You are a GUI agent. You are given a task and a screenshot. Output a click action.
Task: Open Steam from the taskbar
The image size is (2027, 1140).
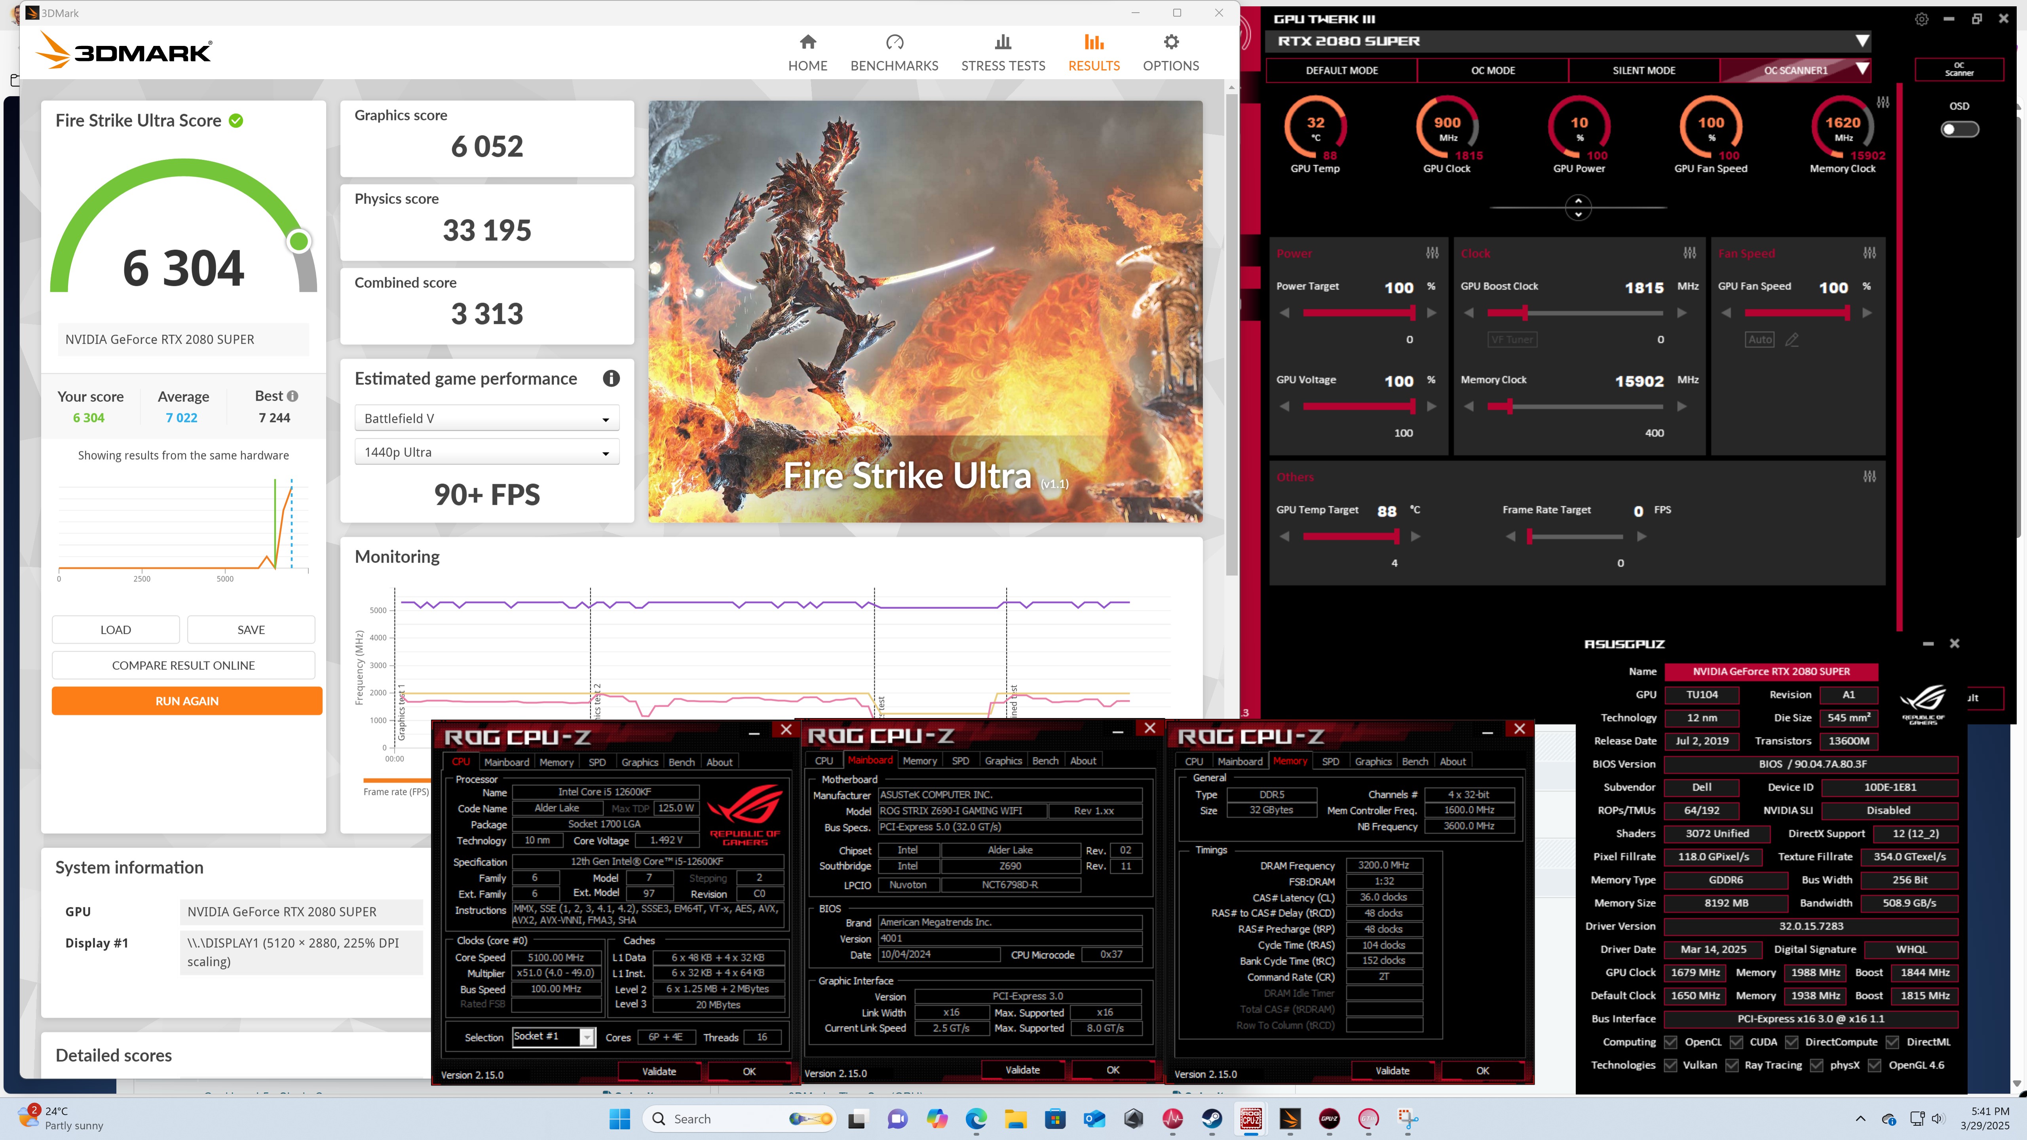(x=1212, y=1119)
